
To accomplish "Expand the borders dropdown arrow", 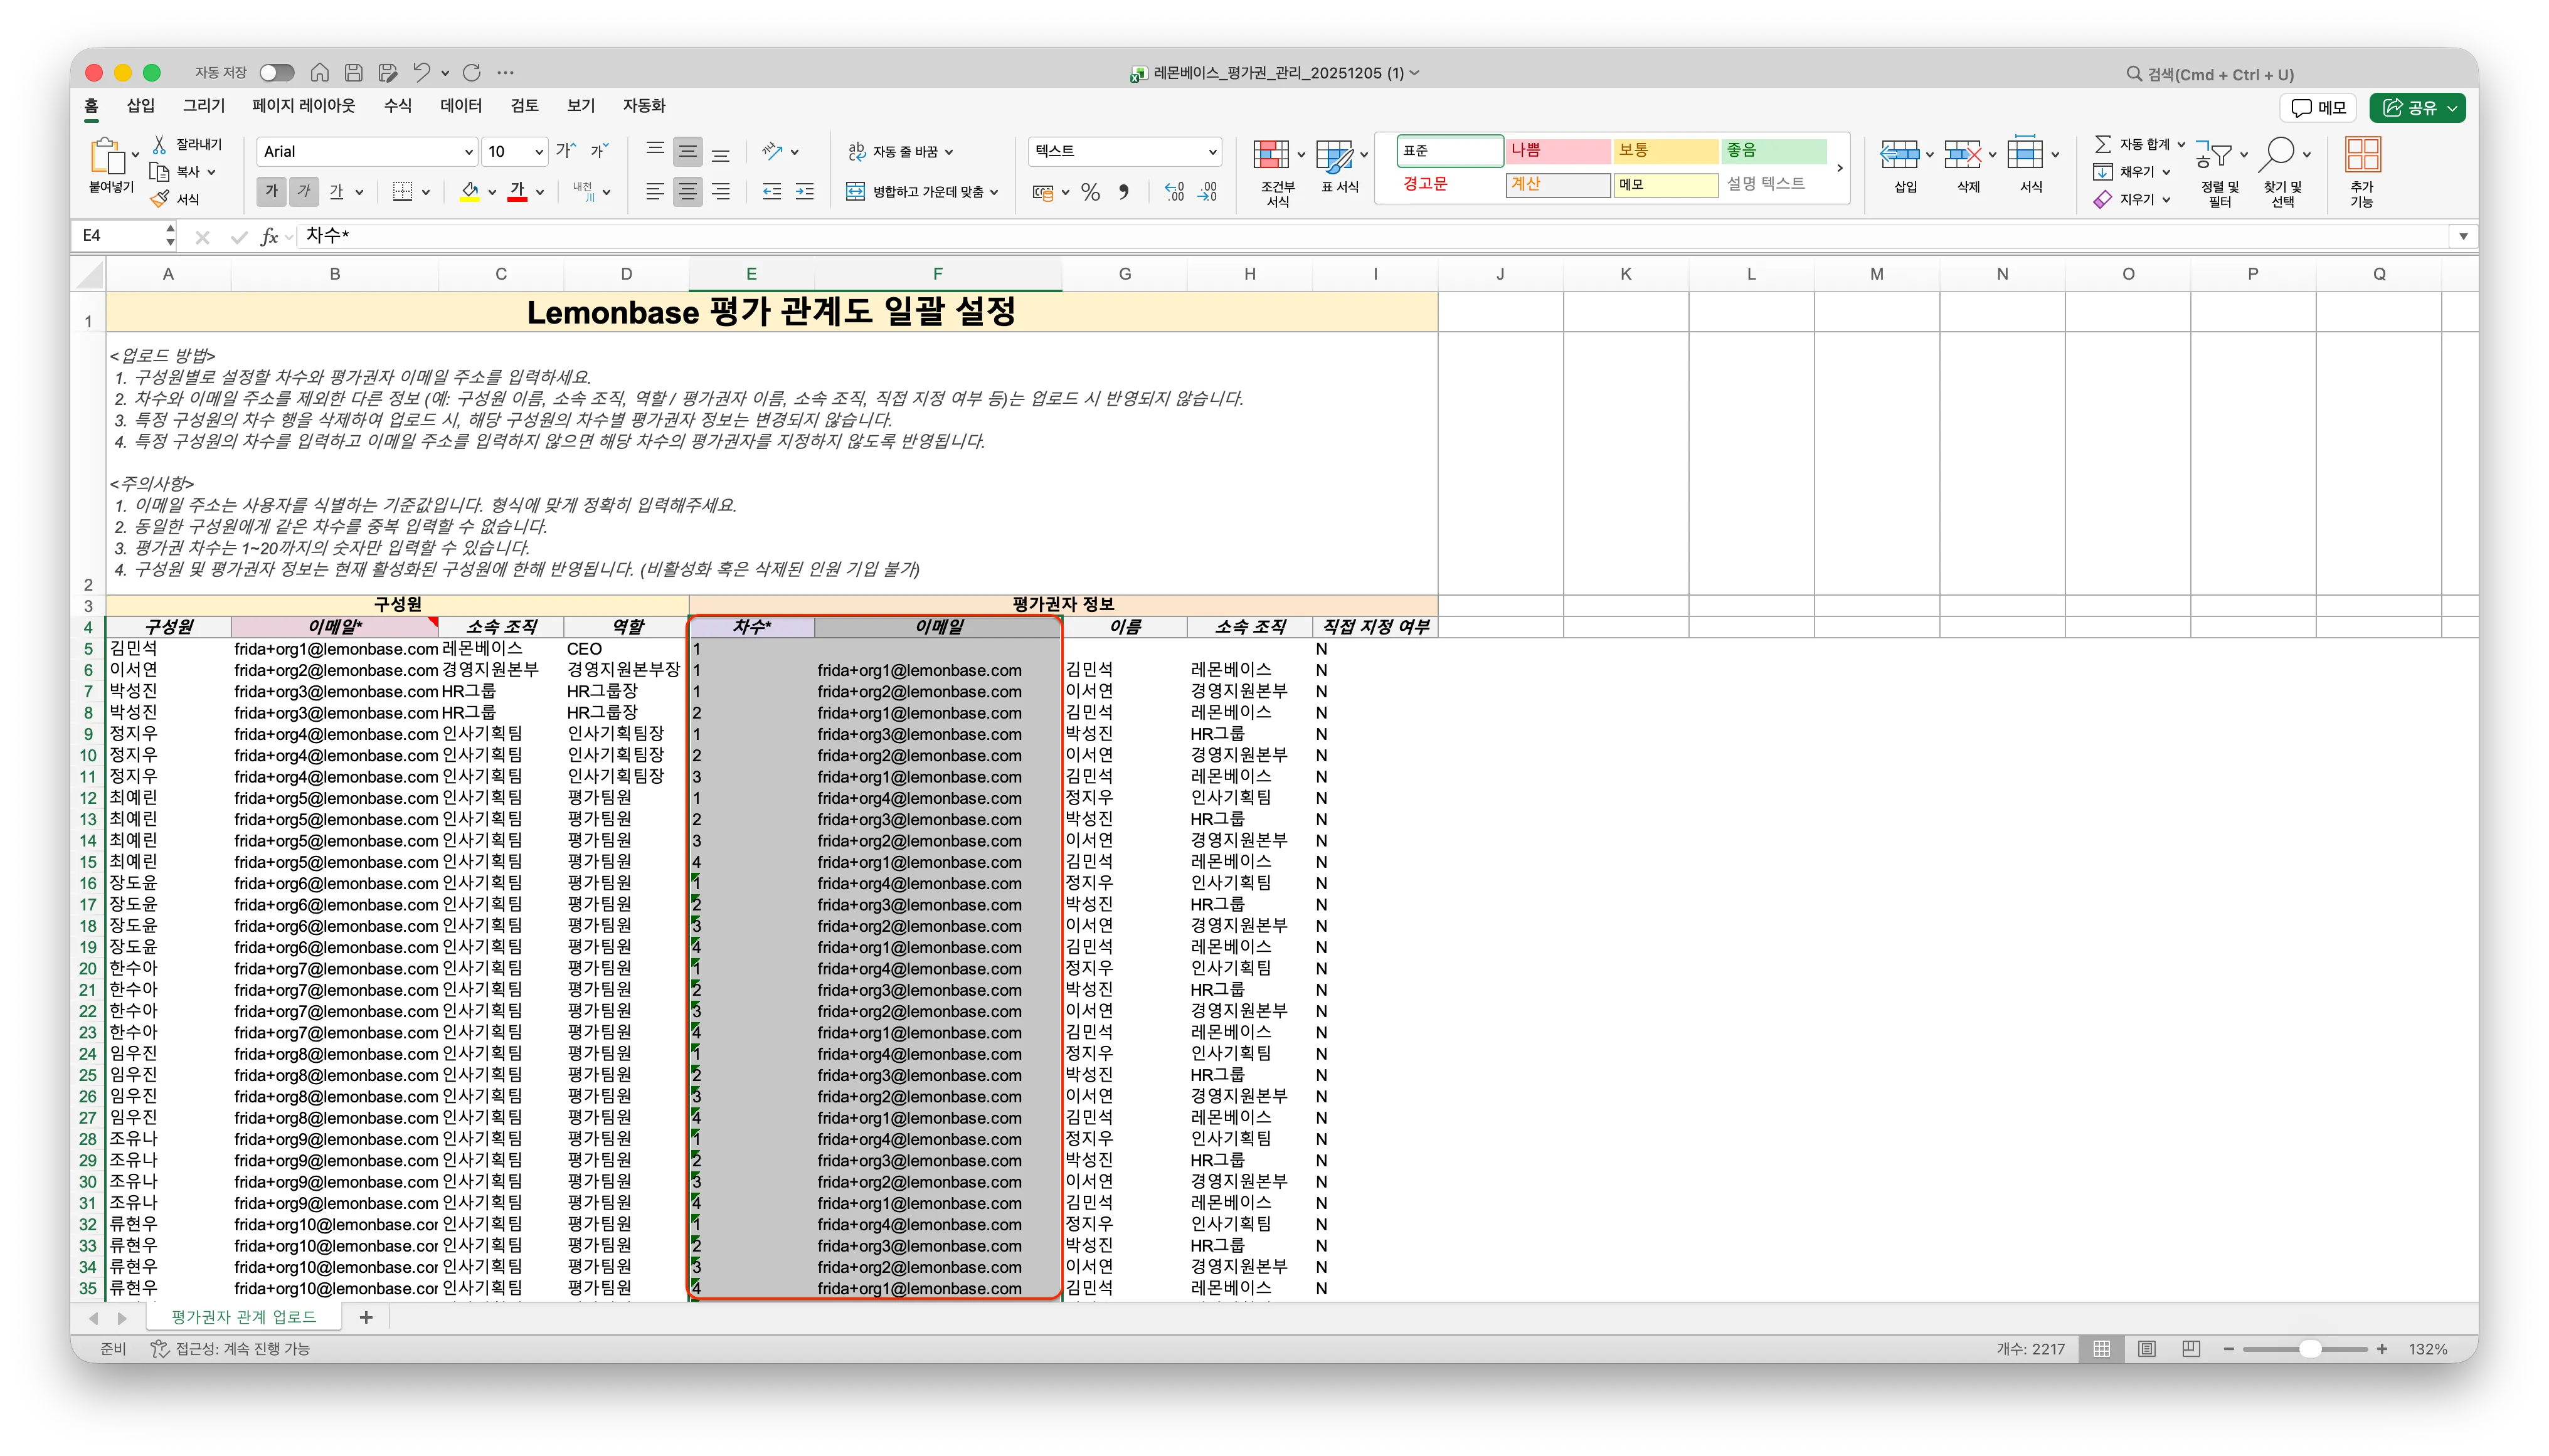I will click(426, 192).
